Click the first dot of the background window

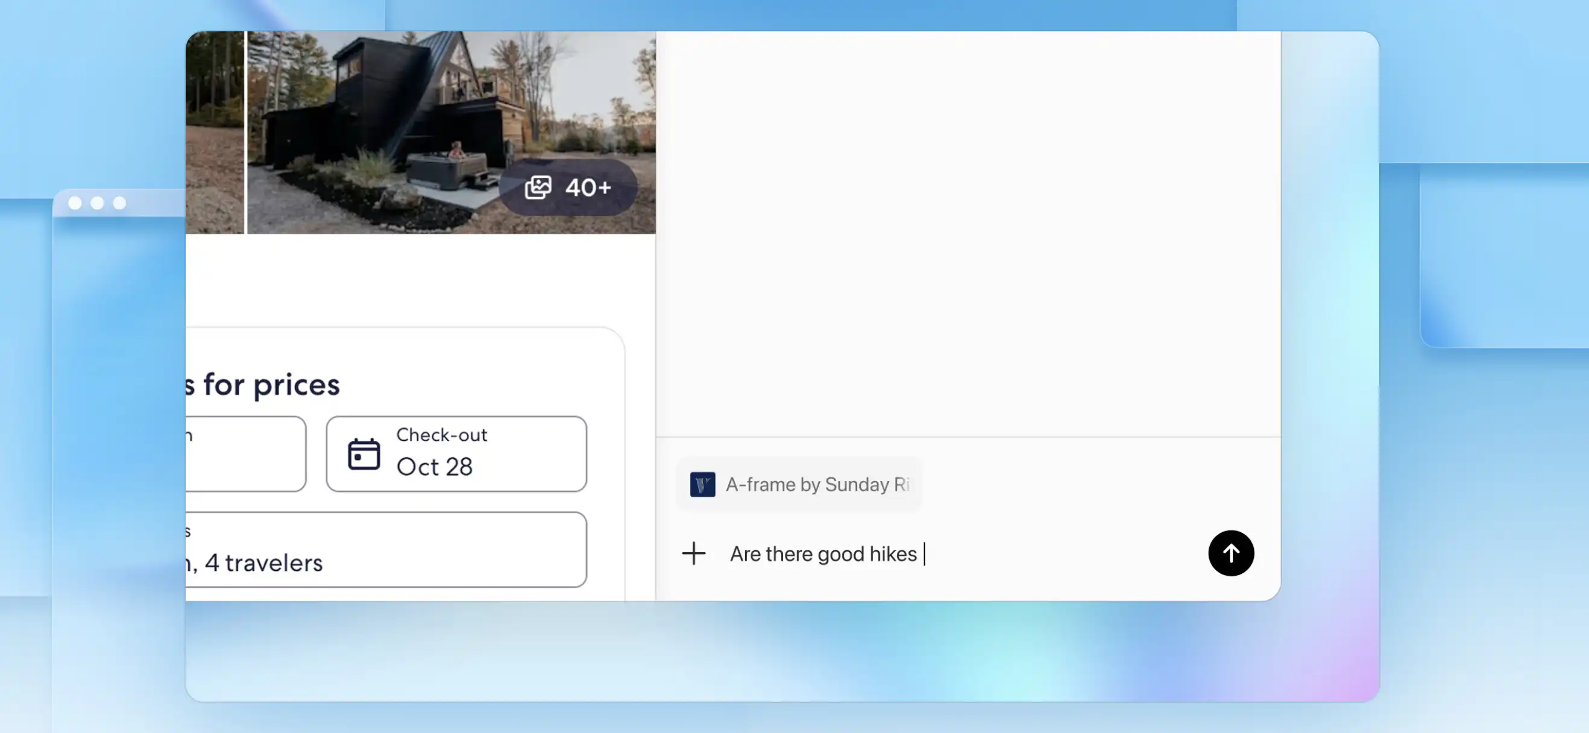[x=75, y=203]
